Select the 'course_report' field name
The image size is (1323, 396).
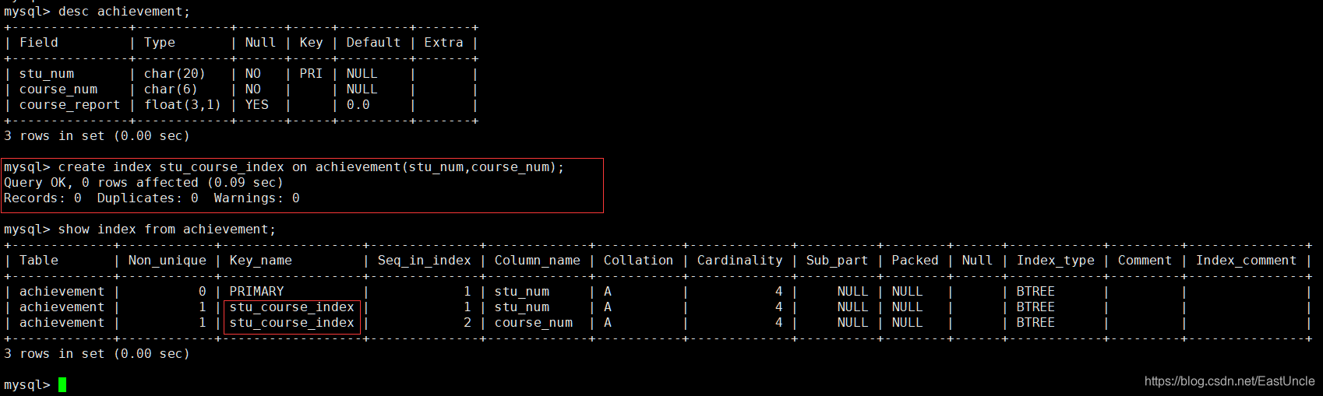click(70, 105)
